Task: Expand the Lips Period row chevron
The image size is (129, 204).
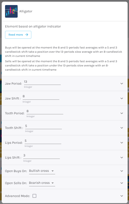Action: [122, 143]
